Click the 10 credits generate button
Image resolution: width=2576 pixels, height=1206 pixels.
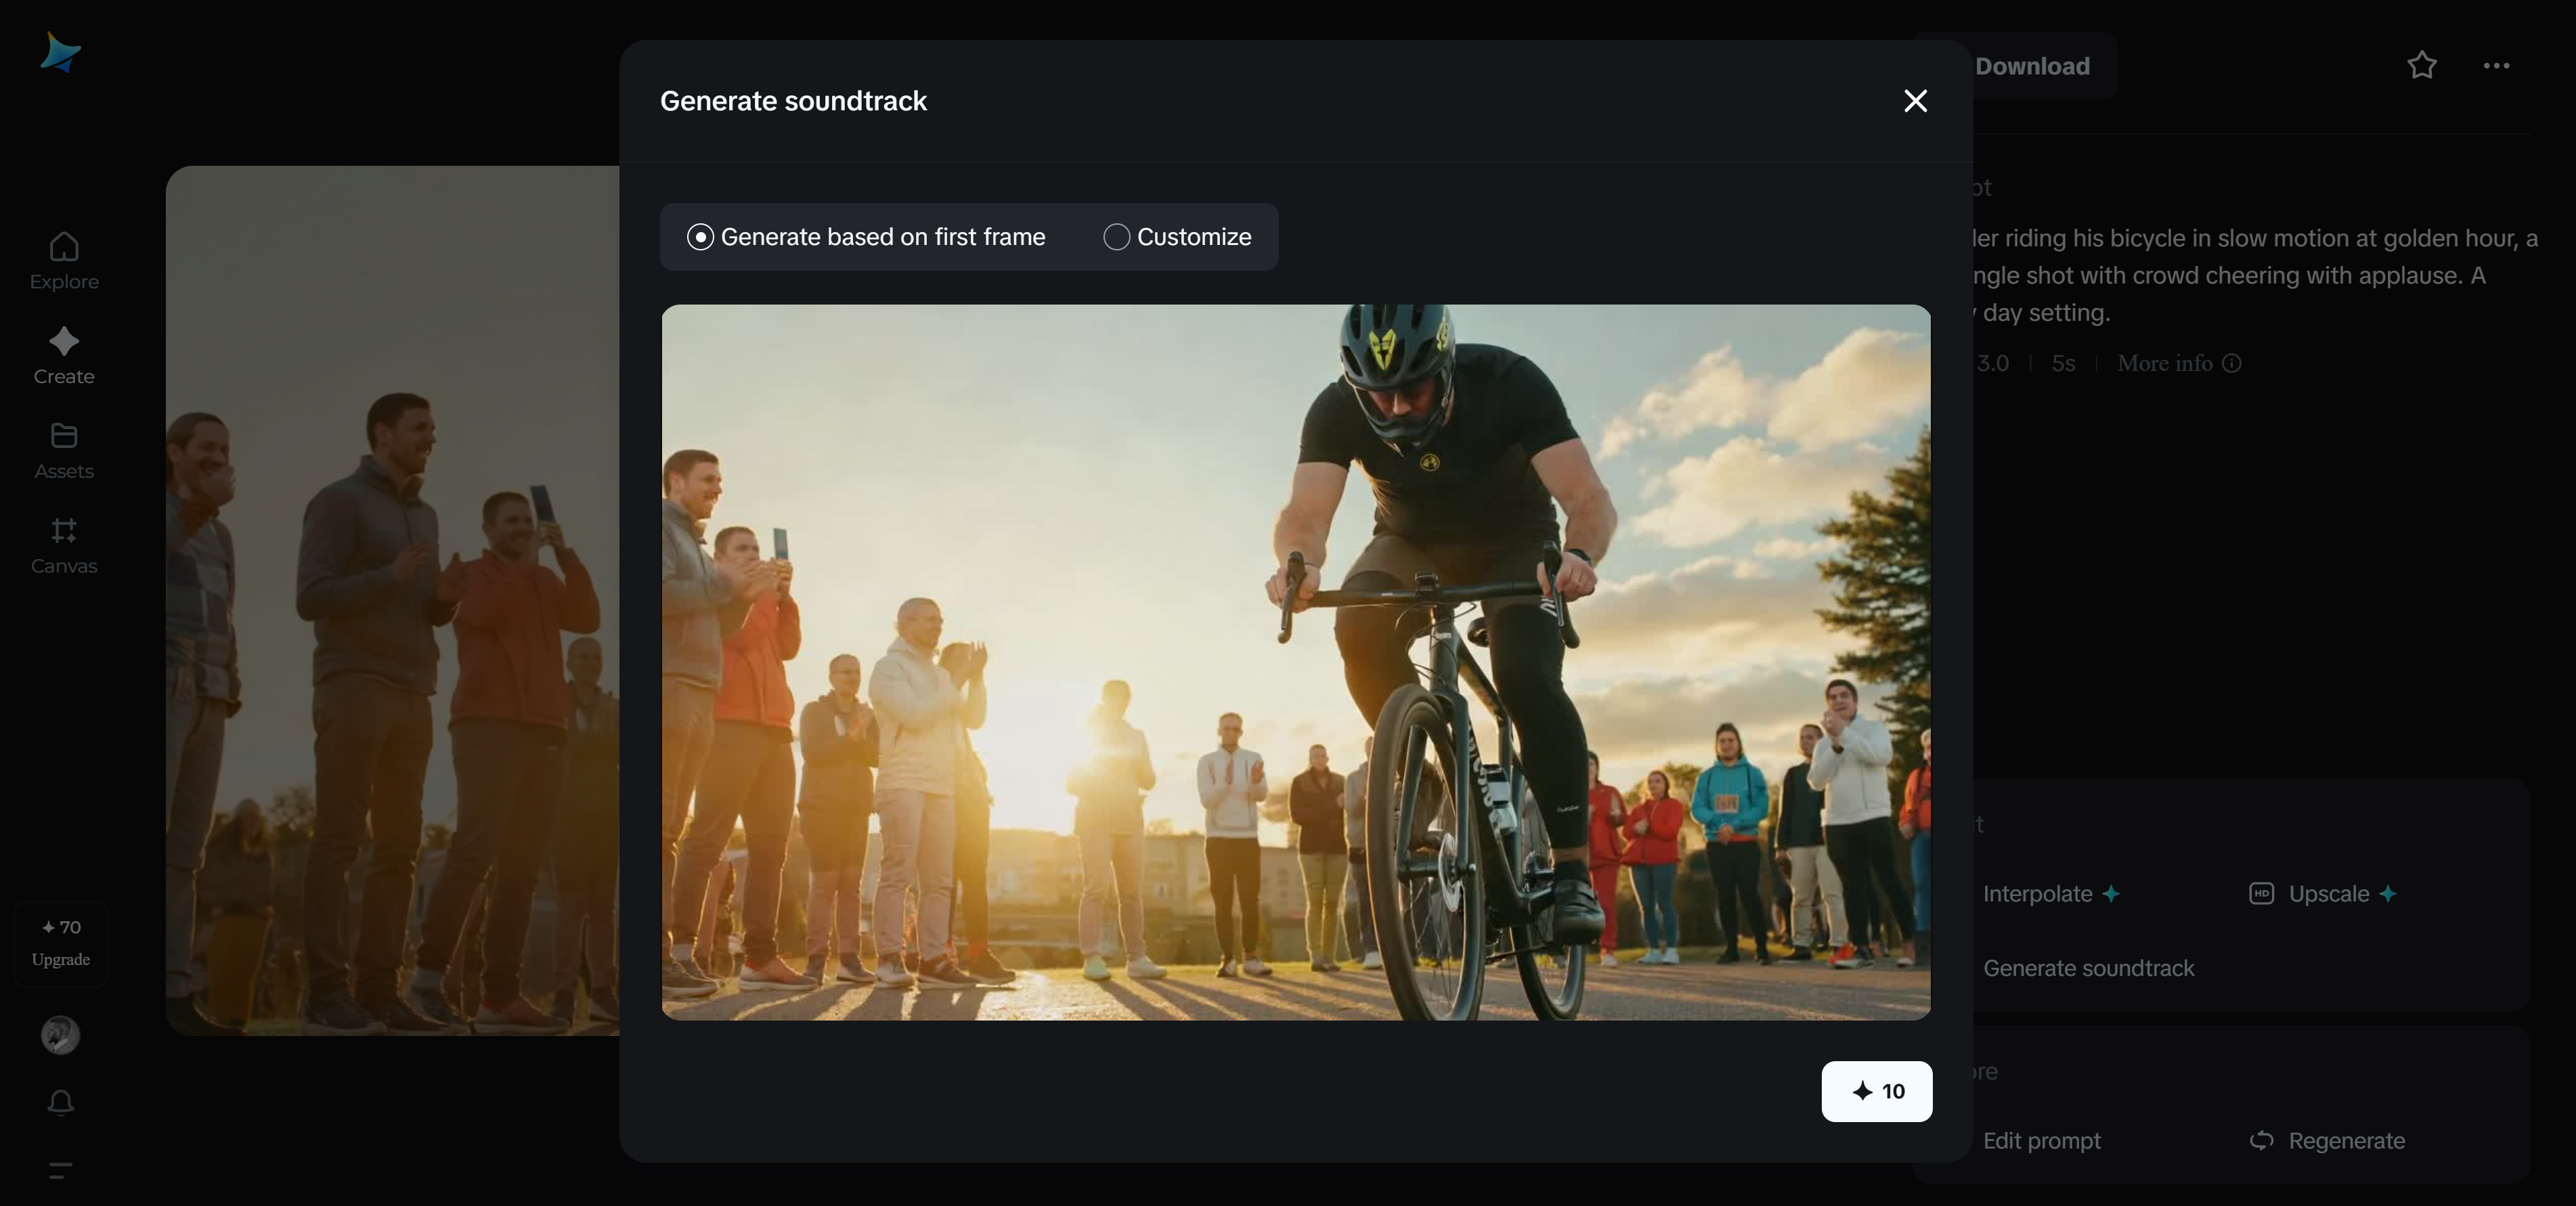tap(1876, 1091)
